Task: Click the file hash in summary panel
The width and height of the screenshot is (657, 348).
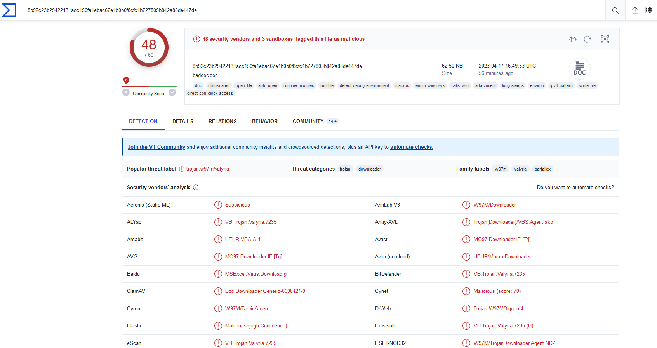Action: click(277, 66)
